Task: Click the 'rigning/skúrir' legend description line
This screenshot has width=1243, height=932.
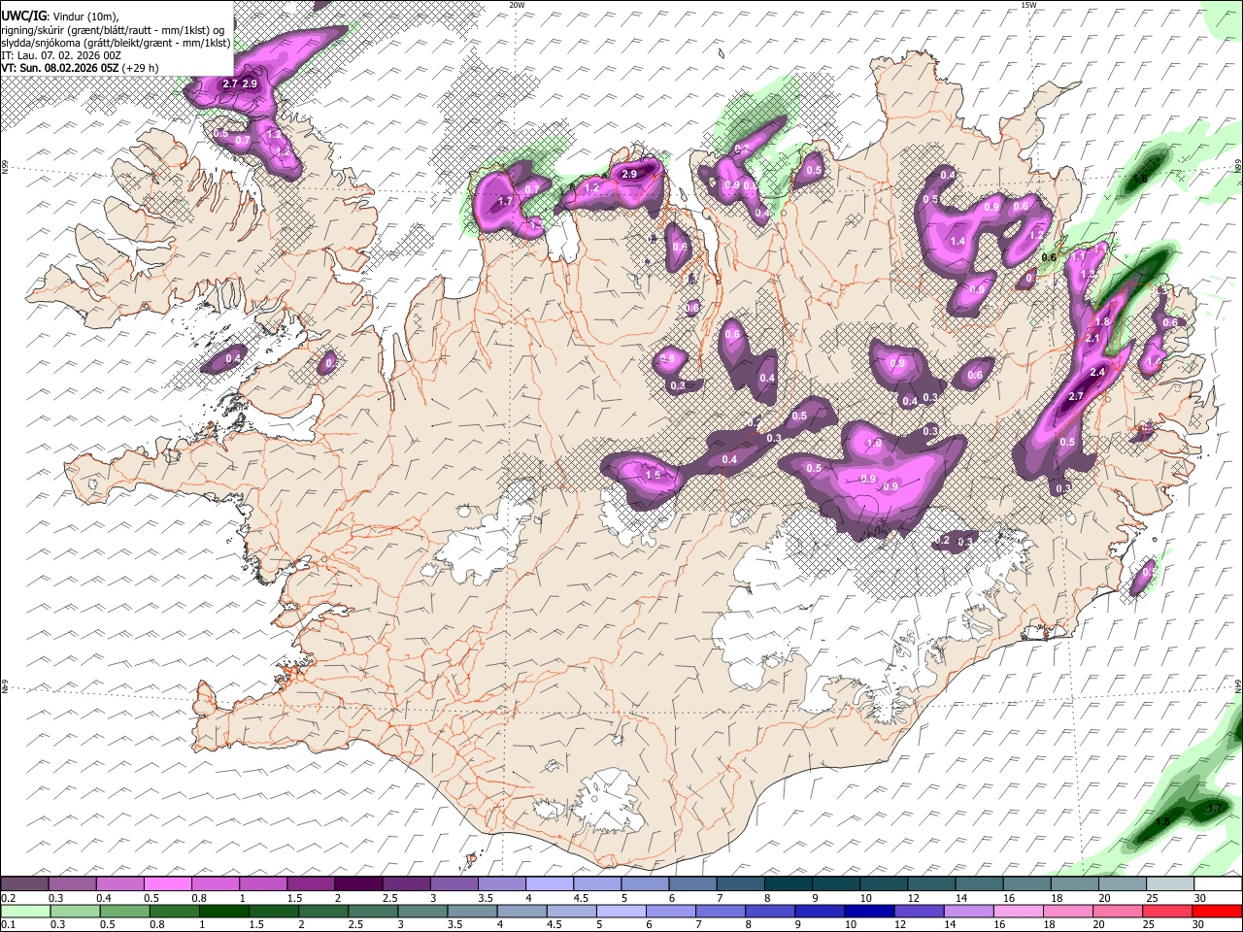Action: click(x=113, y=30)
